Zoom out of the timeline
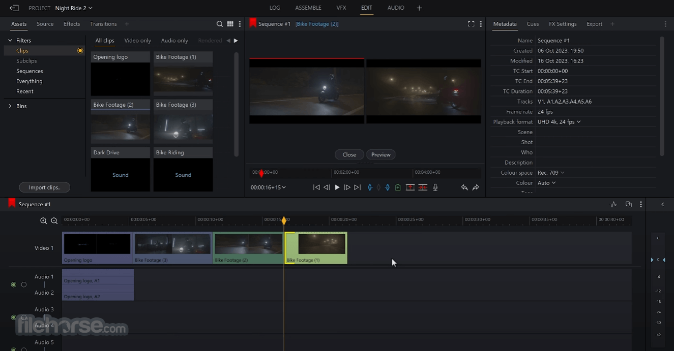This screenshot has width=674, height=351. coord(54,221)
